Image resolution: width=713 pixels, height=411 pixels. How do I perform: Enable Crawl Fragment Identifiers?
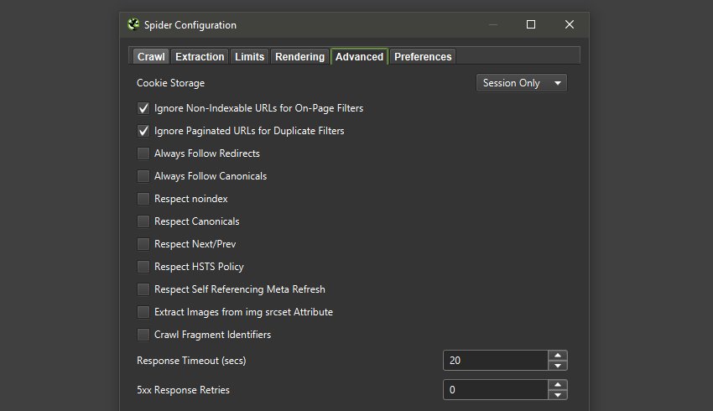click(143, 335)
